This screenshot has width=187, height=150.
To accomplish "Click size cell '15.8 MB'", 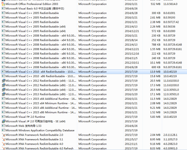I will coord(155,76).
